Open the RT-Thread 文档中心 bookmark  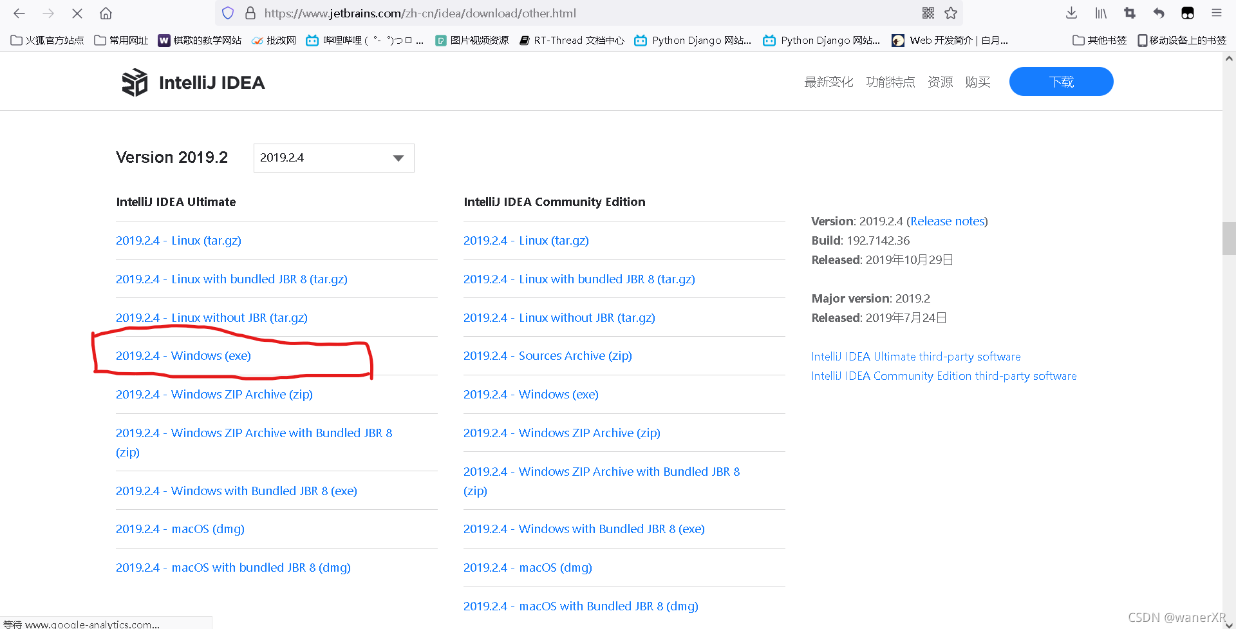572,40
